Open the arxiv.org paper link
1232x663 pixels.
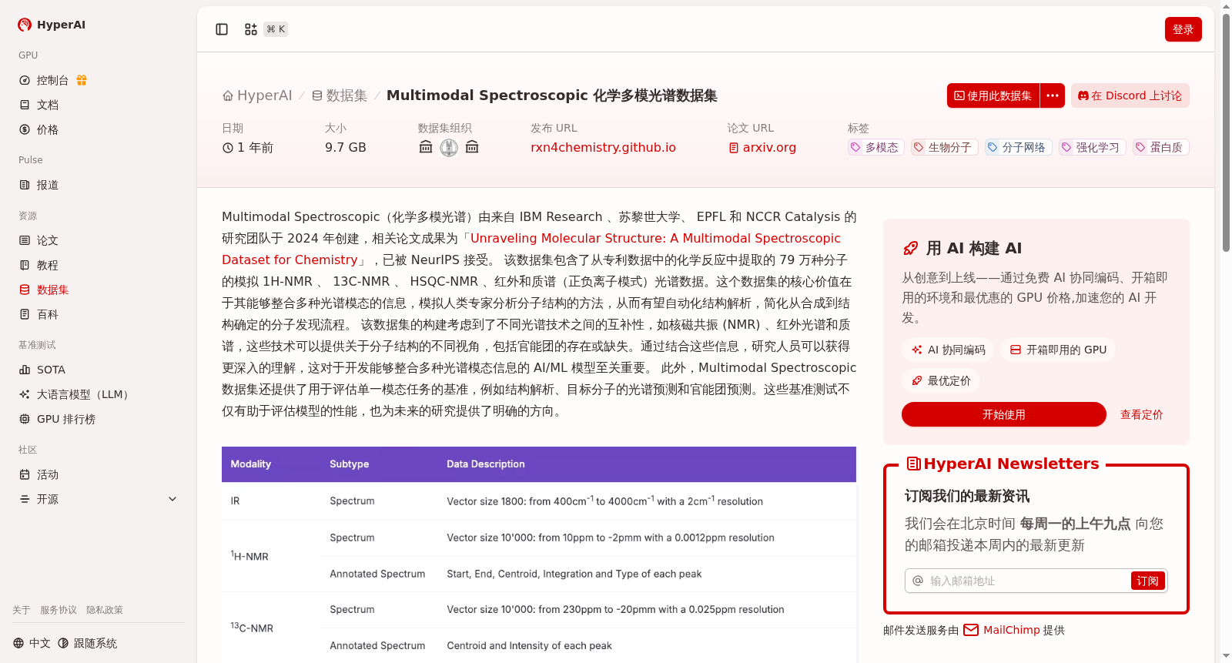762,147
